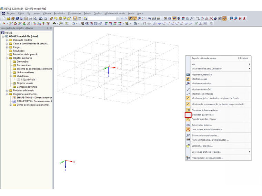Toggle Mostrar dimensões option
Viewport: 262px width, 196px height.
(x=218, y=89)
